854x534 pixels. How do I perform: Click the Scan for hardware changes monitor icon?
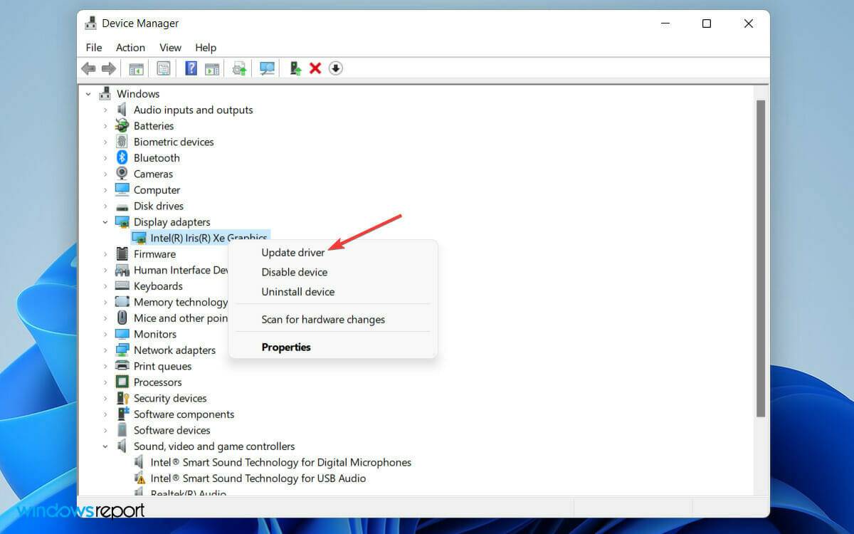point(267,68)
